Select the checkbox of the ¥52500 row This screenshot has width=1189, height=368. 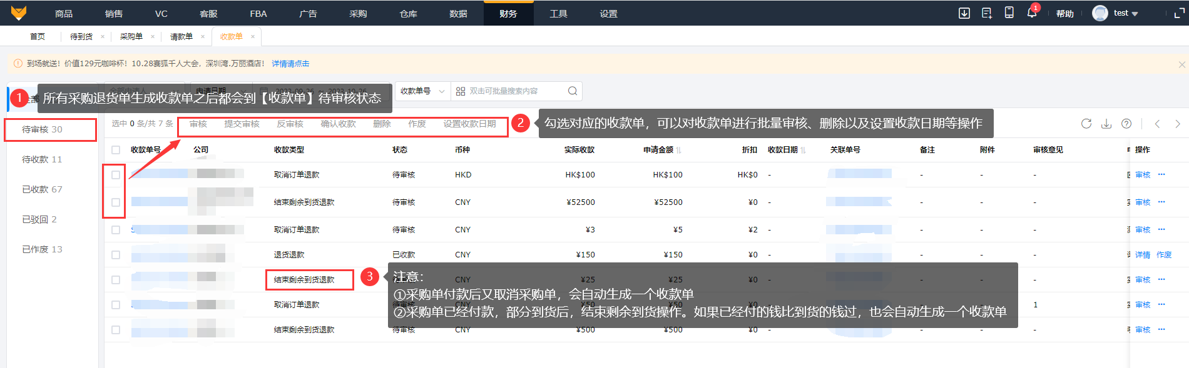116,202
